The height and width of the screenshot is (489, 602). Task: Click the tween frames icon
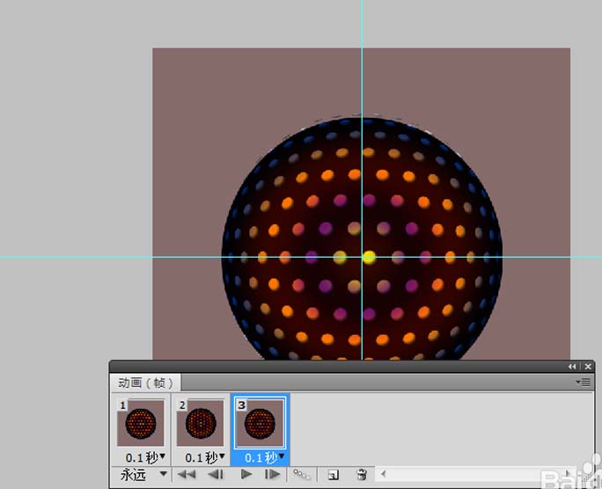tap(302, 474)
